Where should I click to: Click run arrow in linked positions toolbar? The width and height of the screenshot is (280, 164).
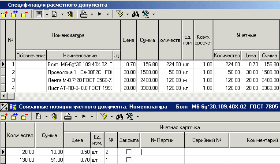(84, 116)
